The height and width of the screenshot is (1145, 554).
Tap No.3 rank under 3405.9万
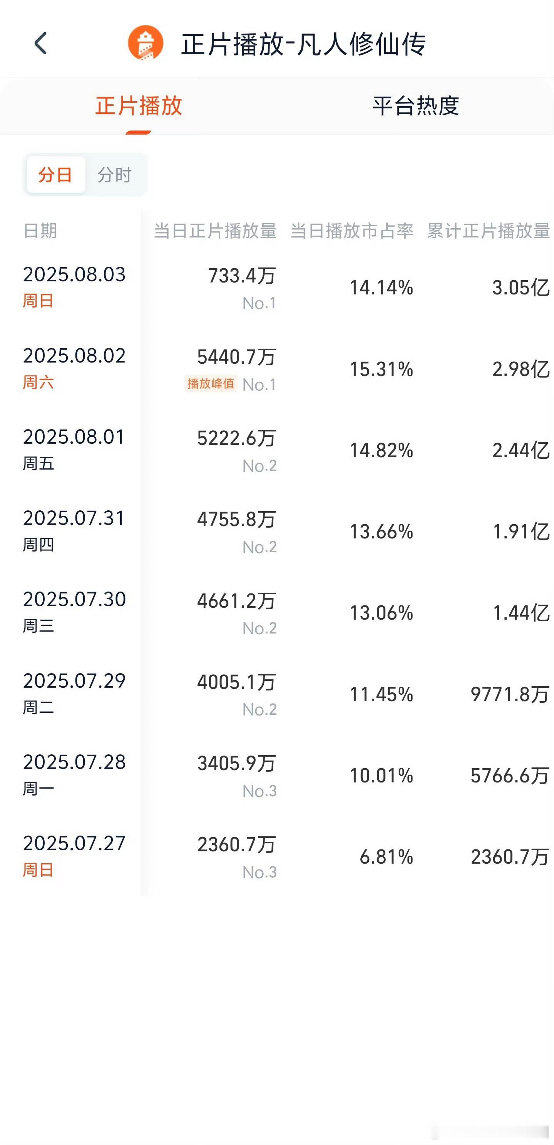(259, 791)
